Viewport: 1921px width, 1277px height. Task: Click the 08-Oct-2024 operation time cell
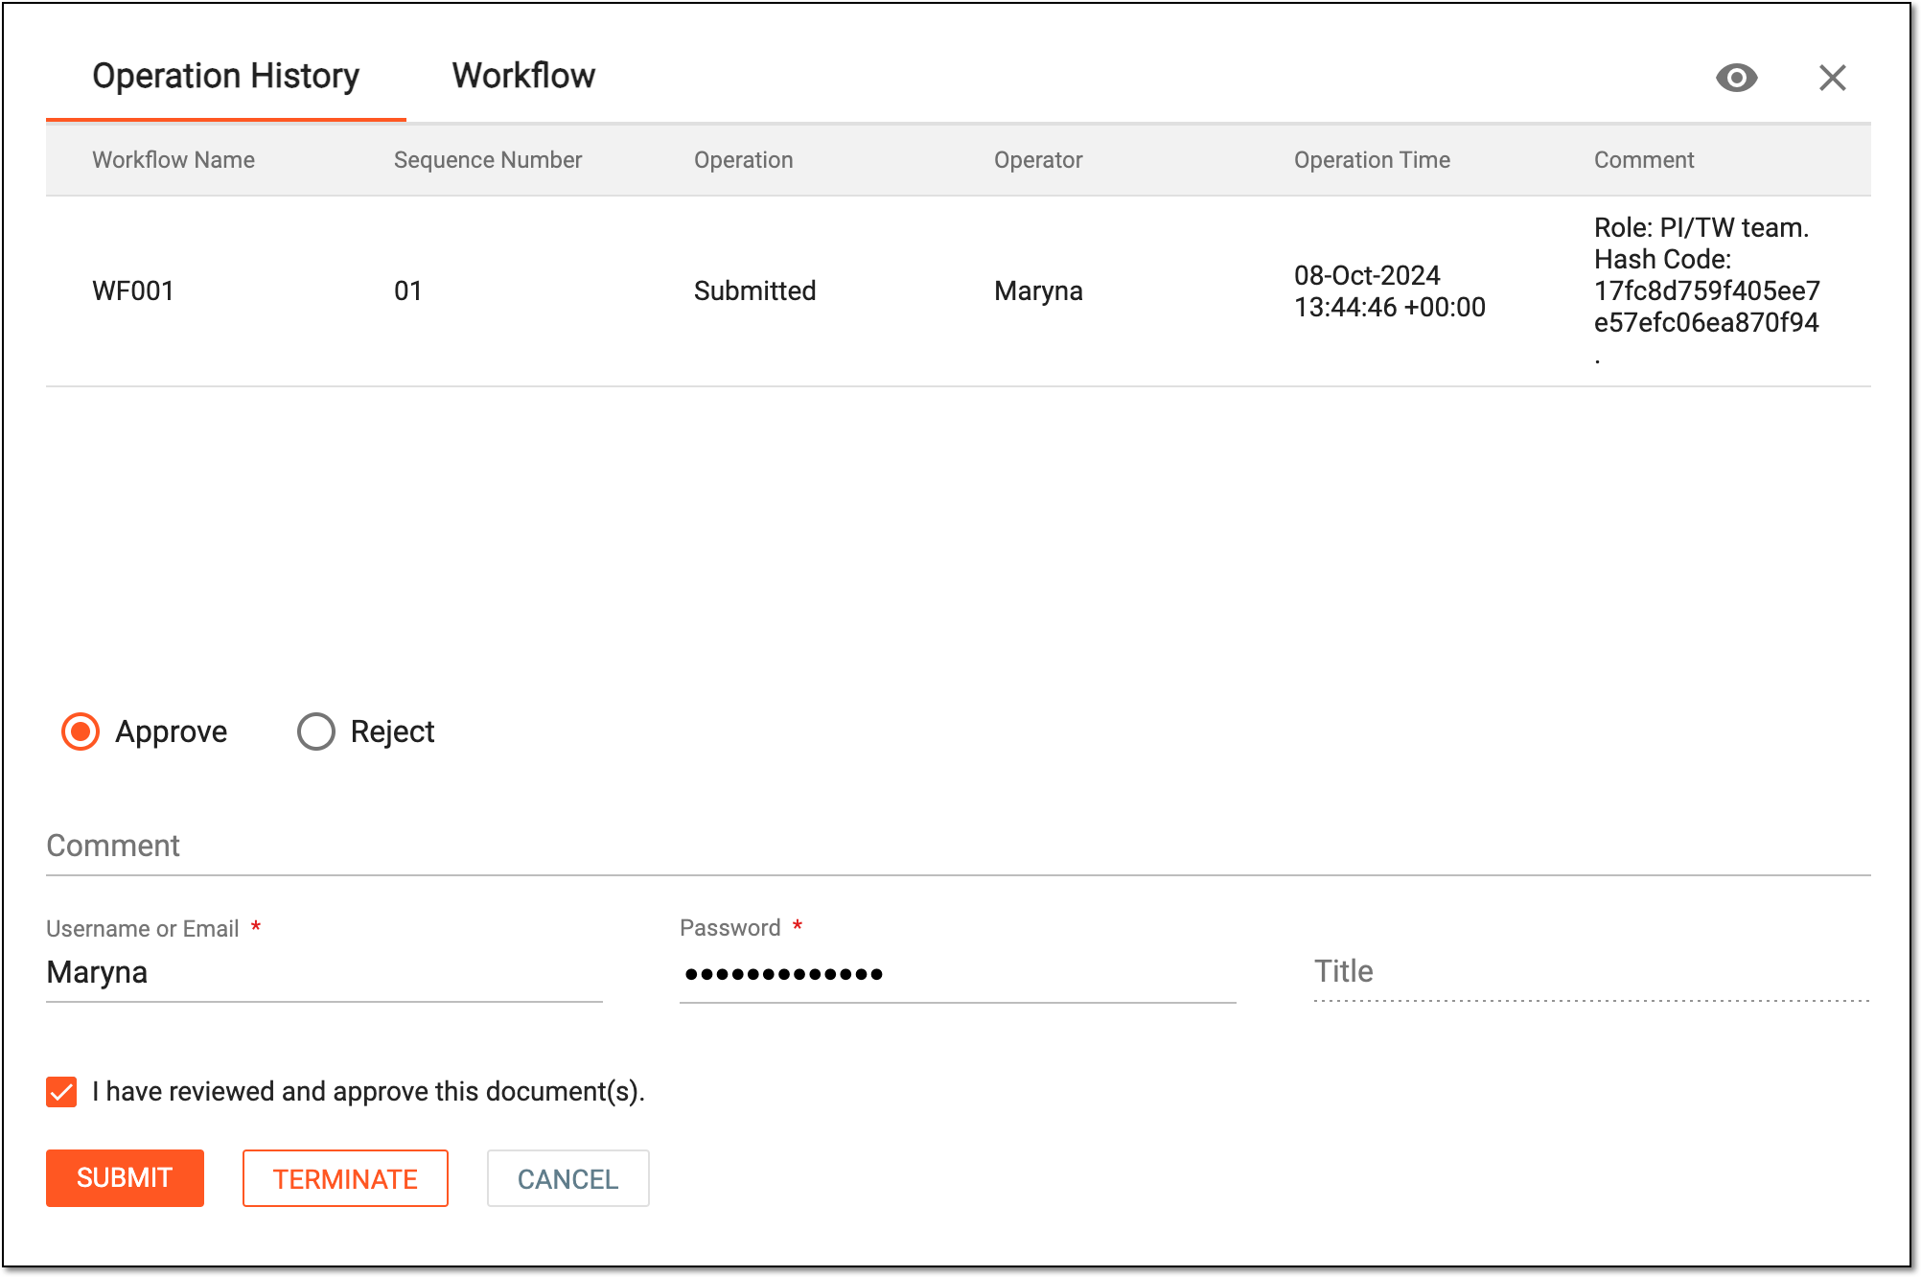[x=1390, y=290]
